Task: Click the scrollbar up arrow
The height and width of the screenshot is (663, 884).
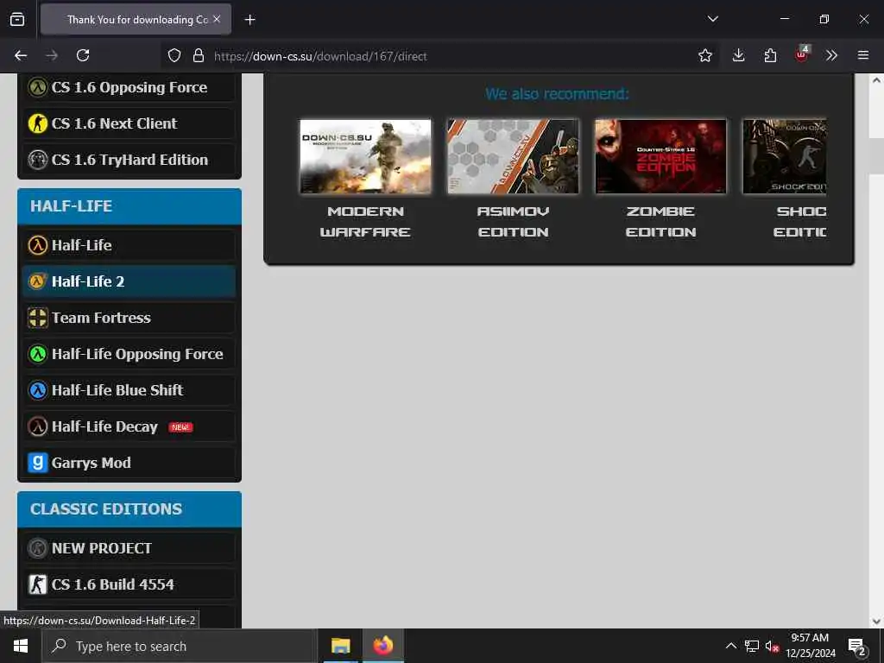Action: point(876,80)
